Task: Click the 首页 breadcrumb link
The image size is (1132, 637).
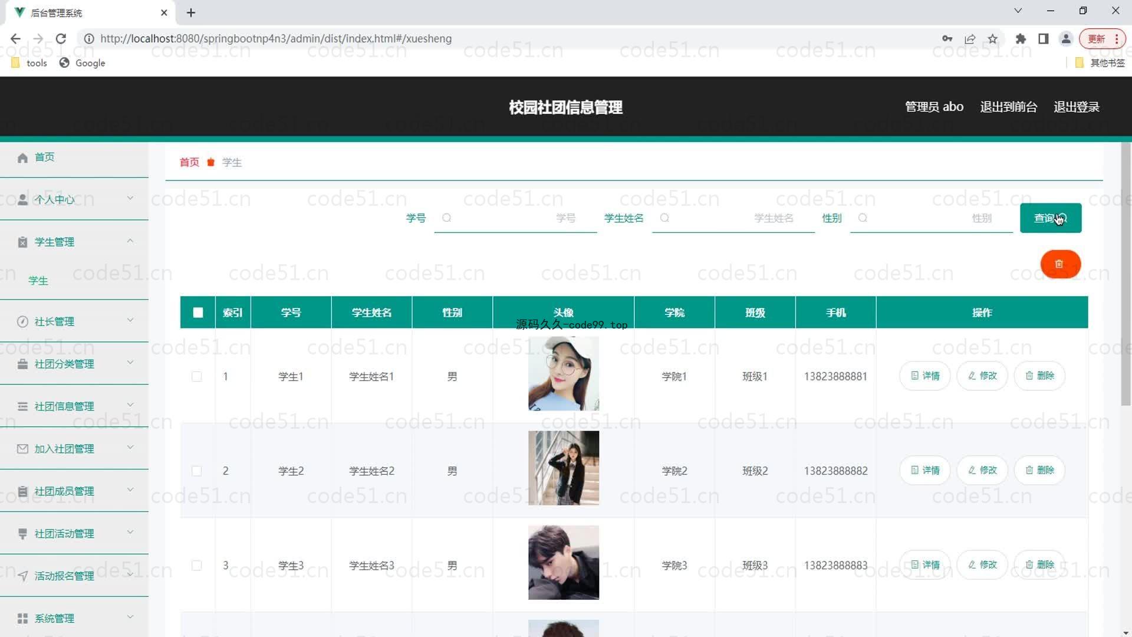Action: point(189,162)
